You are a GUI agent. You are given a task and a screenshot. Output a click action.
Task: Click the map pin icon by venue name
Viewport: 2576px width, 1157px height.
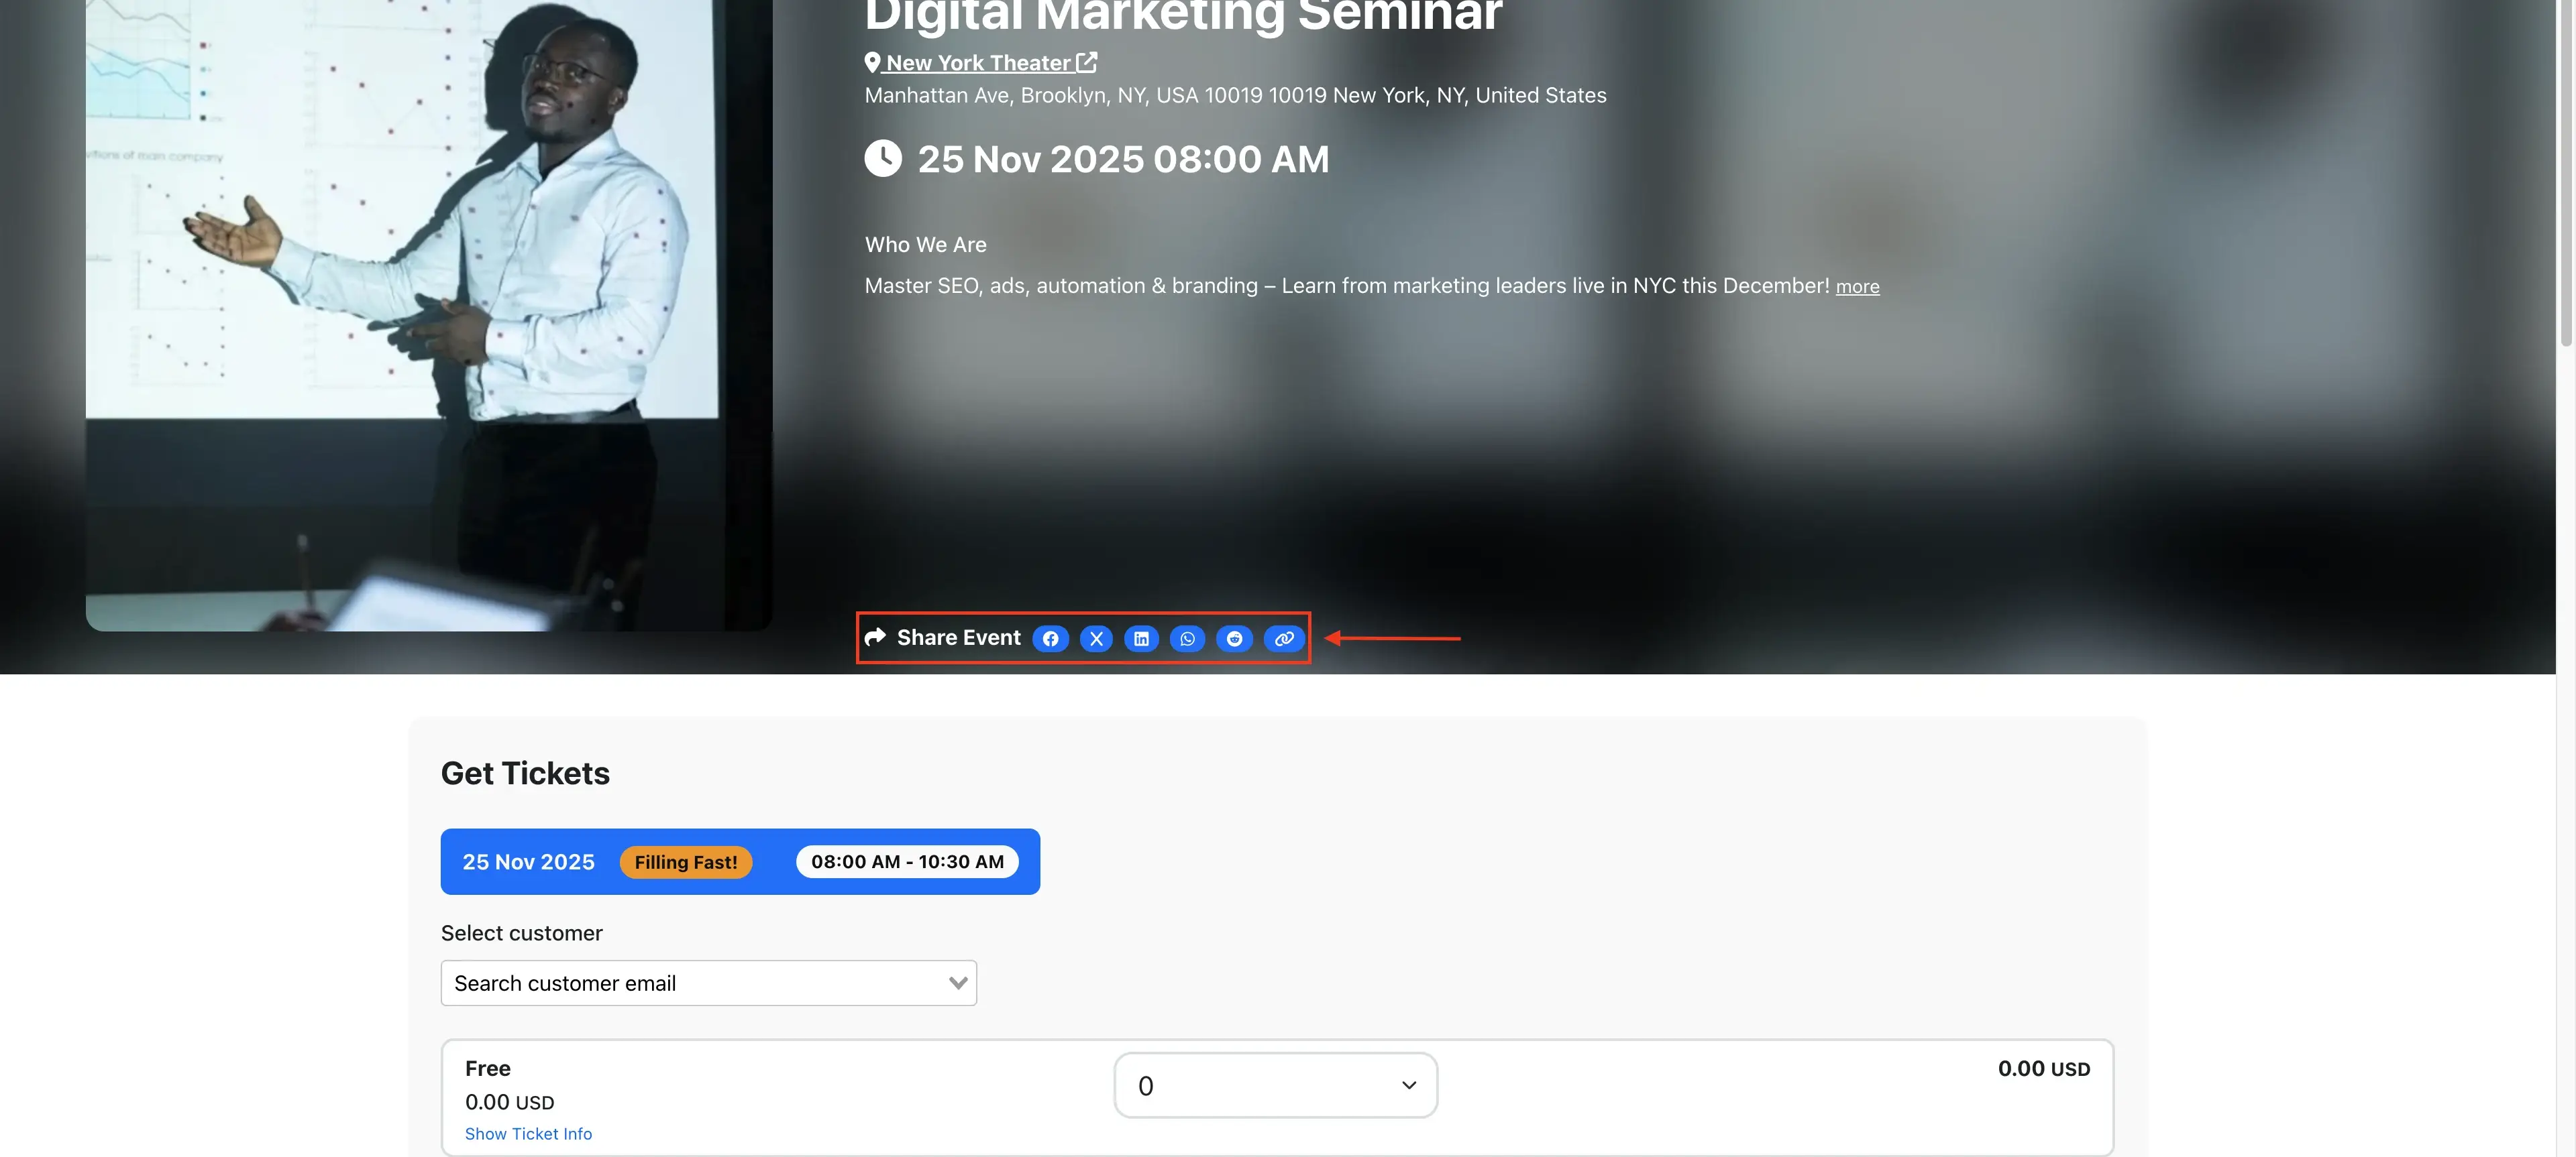[872, 62]
